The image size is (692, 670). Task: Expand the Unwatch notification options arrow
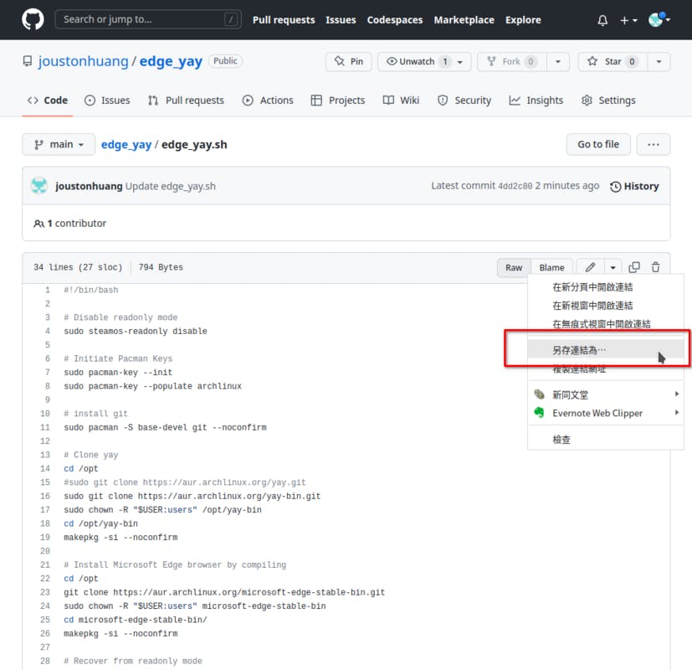pos(460,62)
